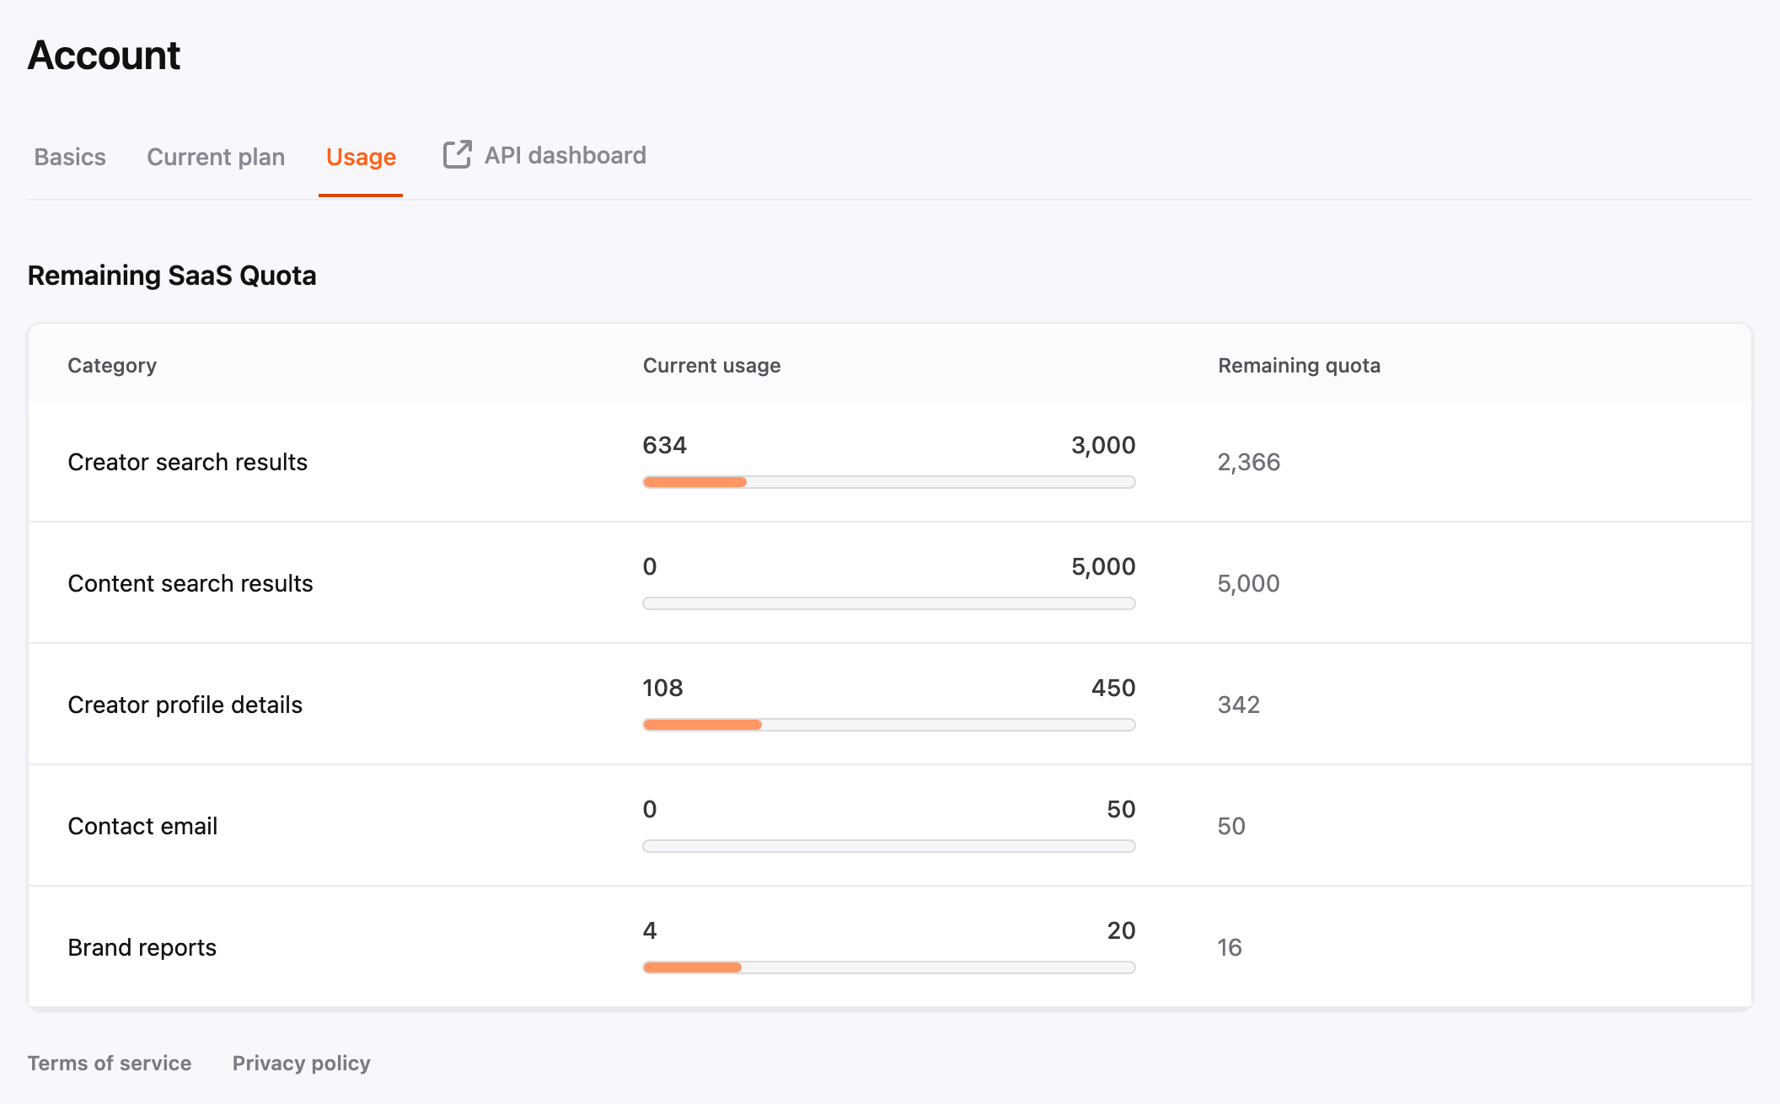Open the Basics tab
The height and width of the screenshot is (1104, 1780).
click(70, 157)
